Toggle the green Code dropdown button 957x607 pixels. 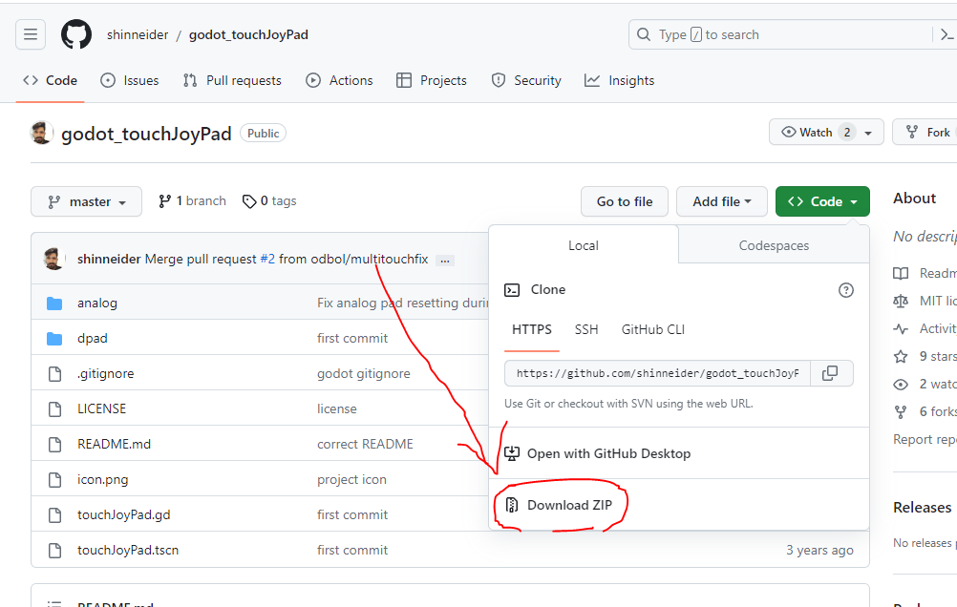point(822,201)
